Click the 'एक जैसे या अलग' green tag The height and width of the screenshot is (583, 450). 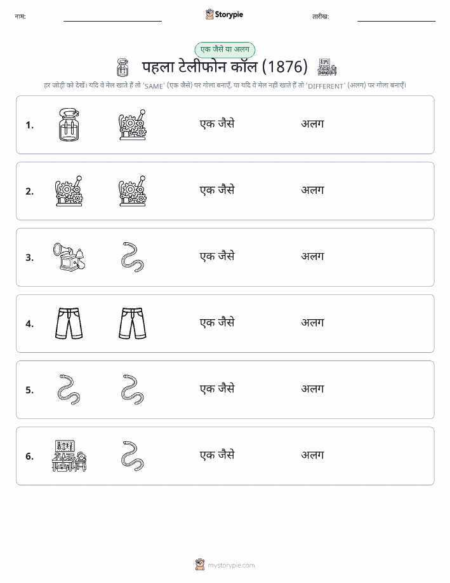225,50
